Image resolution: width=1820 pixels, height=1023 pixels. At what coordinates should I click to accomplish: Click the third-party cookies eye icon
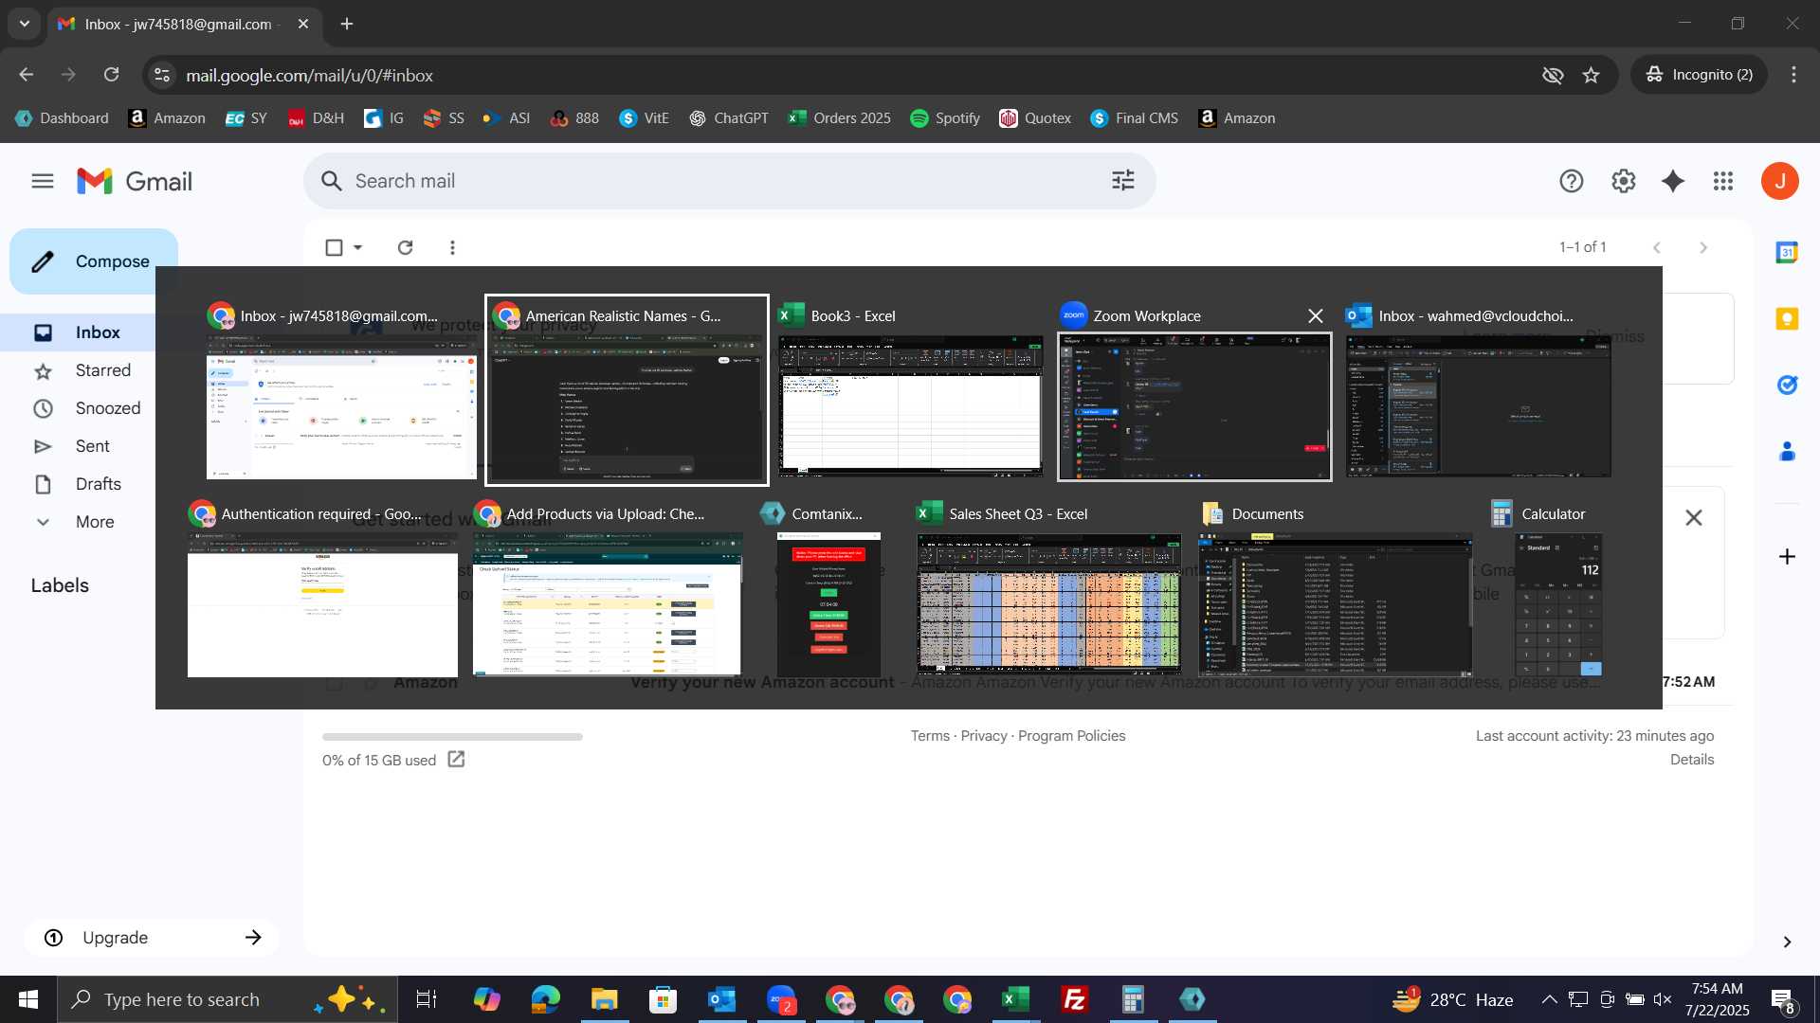[x=1553, y=75]
